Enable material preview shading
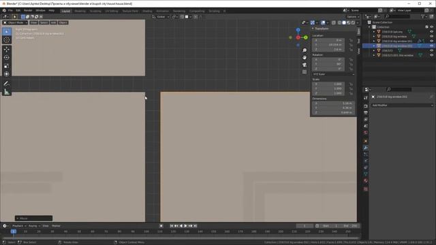Screen dimensions: 436x245 348,22
